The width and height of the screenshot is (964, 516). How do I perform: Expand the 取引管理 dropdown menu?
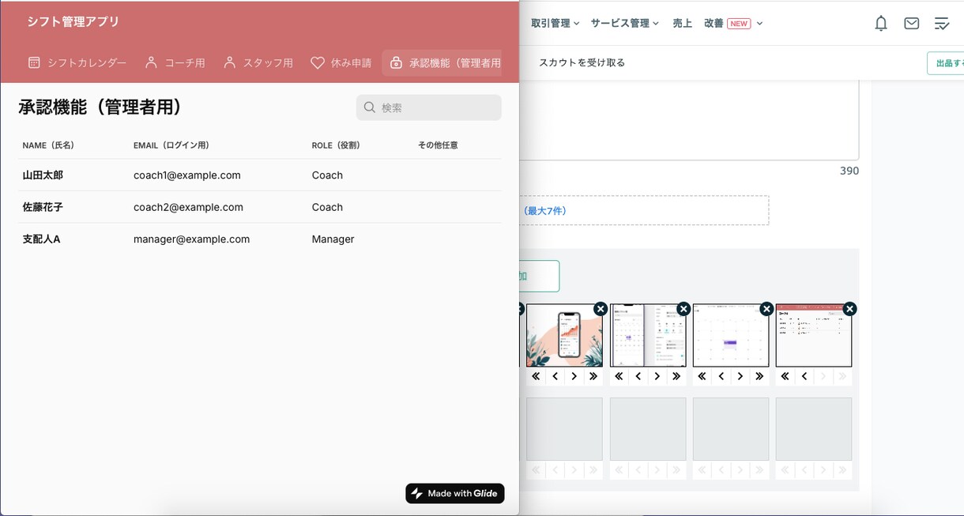[x=555, y=24]
